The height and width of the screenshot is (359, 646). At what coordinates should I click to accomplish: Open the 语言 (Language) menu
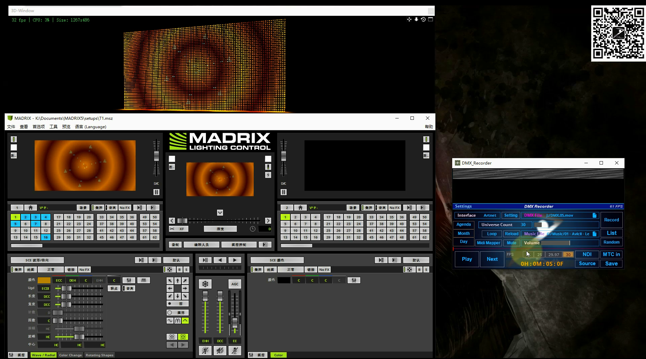[x=91, y=127]
